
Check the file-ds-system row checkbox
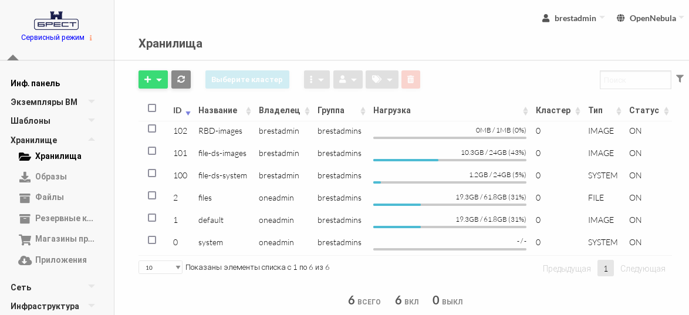(152, 173)
